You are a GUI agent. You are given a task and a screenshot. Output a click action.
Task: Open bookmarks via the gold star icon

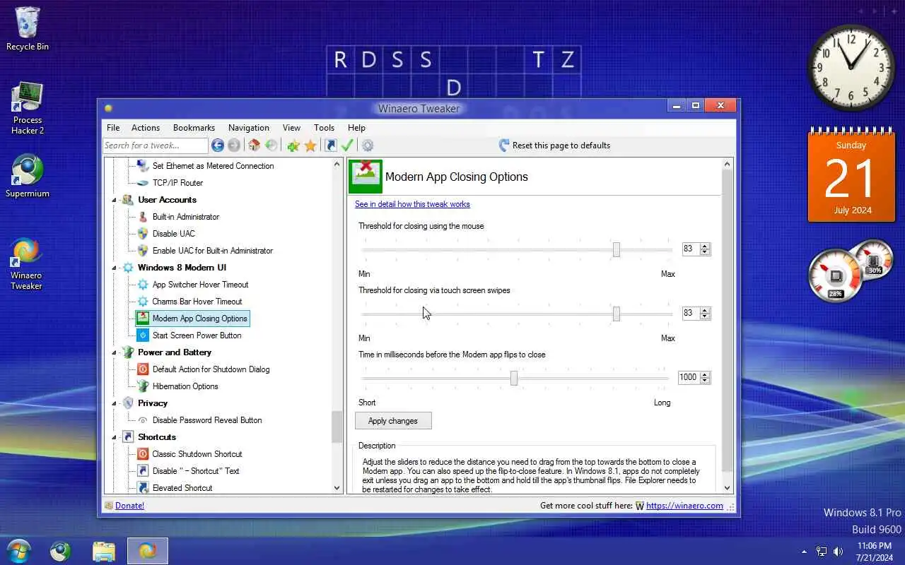point(310,145)
